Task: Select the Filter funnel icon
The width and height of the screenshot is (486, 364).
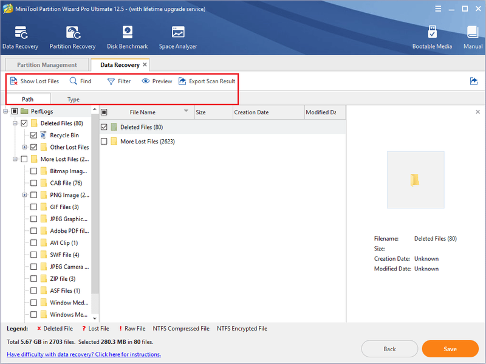Action: (x=111, y=81)
